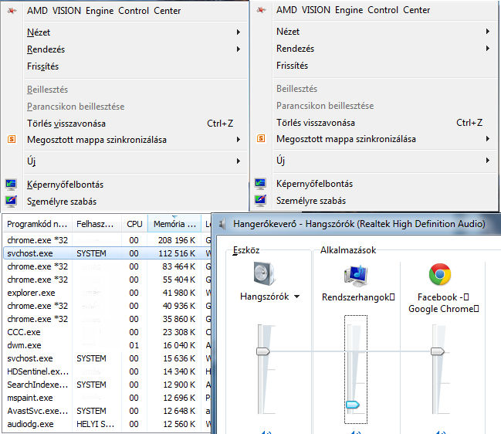Screen dimensions: 501x434
Task: Select the svchost.exe 112 516 K row
Action: click(107, 253)
